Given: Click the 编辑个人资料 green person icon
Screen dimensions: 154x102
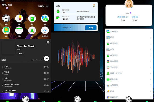Looking at the screenshot, I should tap(108, 73).
